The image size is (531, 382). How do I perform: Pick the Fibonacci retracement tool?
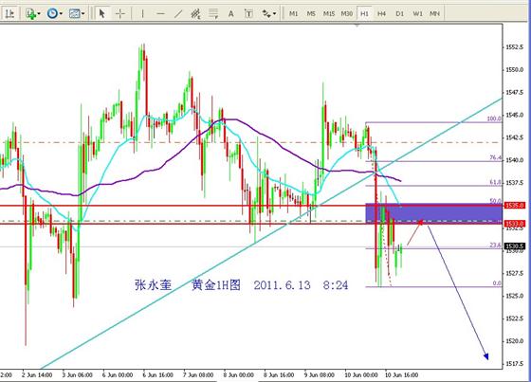pos(213,13)
